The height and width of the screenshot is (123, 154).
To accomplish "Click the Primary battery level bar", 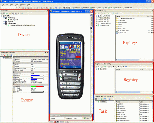I will click(37, 86).
